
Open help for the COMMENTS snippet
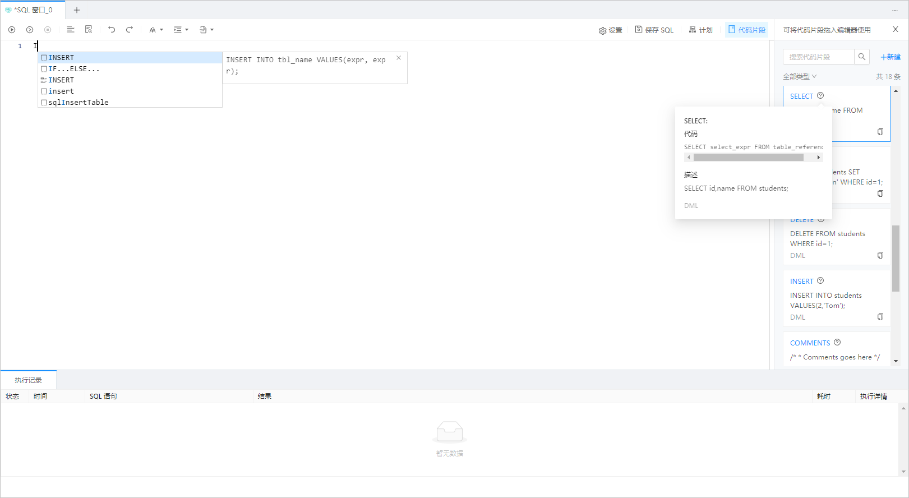pyautogui.click(x=837, y=342)
